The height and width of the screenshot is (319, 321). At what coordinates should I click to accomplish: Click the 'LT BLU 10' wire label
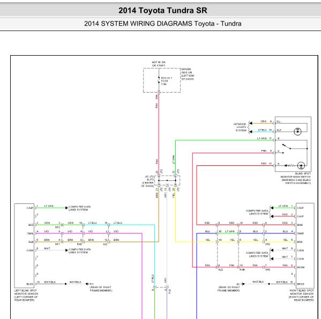coord(265,130)
